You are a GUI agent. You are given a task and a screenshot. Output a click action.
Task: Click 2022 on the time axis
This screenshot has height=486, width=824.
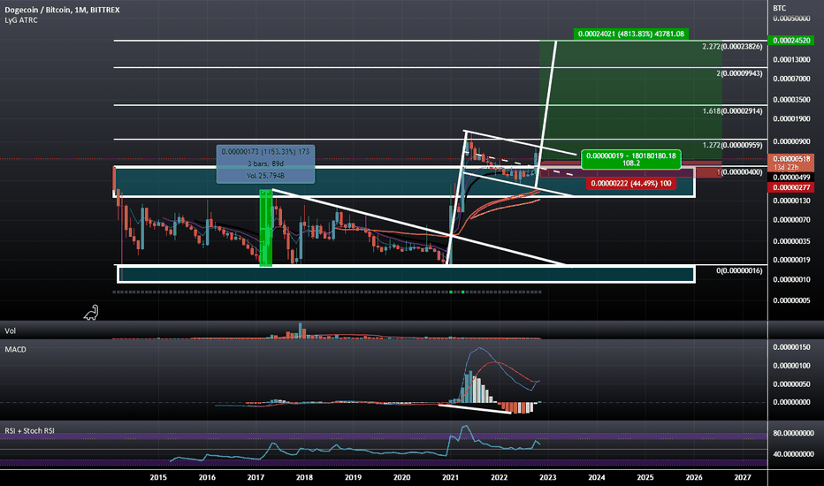click(x=500, y=477)
